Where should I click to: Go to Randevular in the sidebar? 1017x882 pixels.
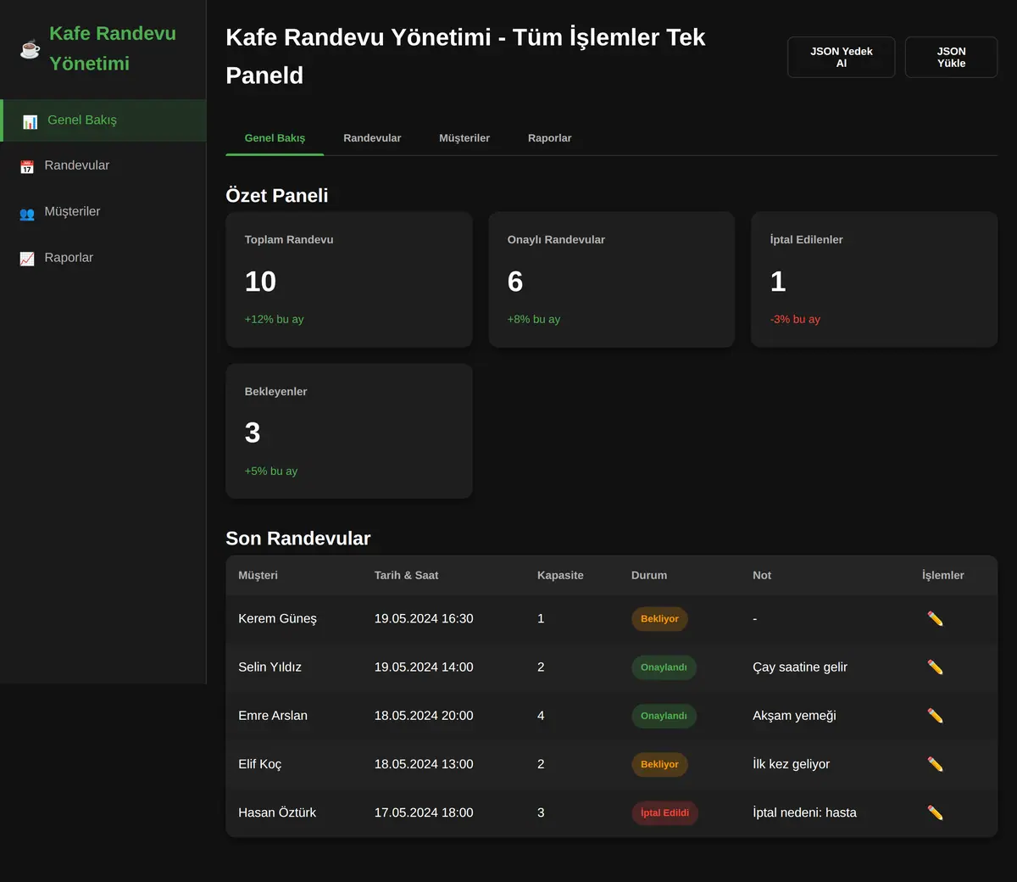tap(103, 166)
